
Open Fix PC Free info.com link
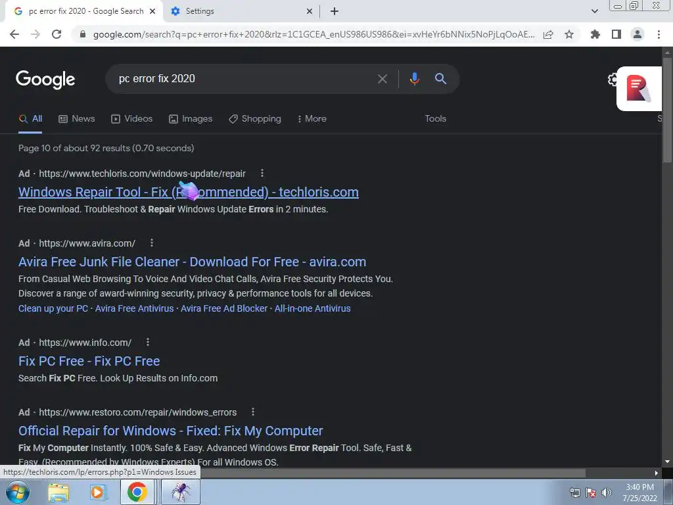click(x=89, y=361)
